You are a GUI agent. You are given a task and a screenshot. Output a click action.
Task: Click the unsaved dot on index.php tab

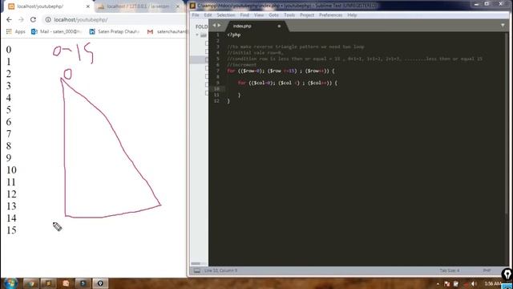tap(279, 26)
